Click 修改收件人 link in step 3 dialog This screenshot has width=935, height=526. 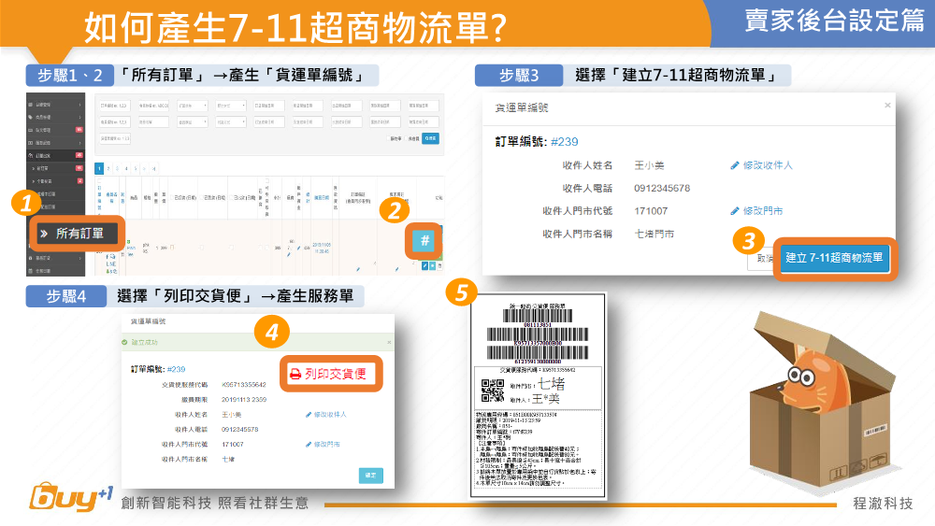coord(761,165)
